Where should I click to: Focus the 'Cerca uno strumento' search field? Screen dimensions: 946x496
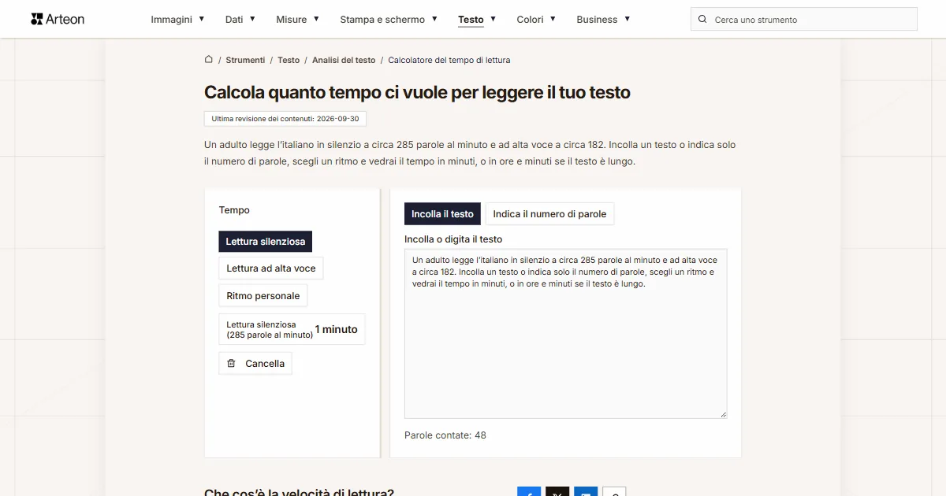click(x=804, y=19)
